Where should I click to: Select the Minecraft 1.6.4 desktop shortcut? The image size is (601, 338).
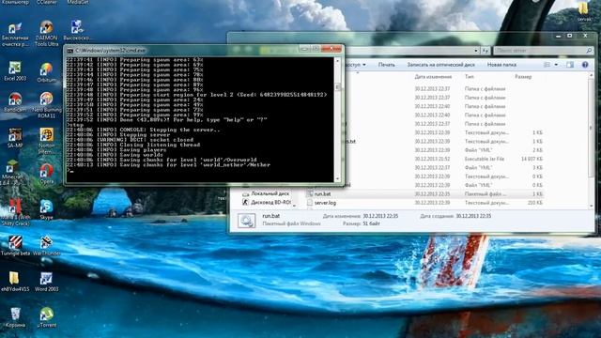pyautogui.click(x=12, y=173)
